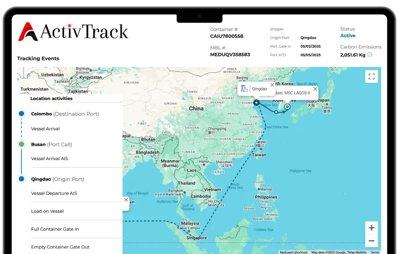
Task: Select the Colombo destination port dot
Action: coord(21,113)
